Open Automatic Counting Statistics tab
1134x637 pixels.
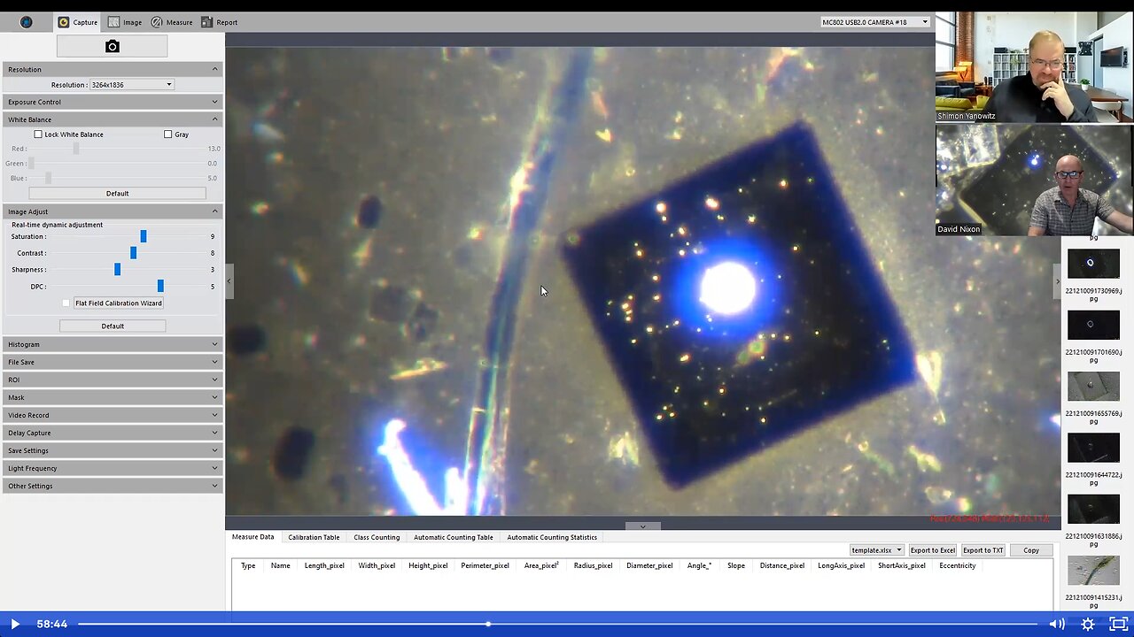552,537
